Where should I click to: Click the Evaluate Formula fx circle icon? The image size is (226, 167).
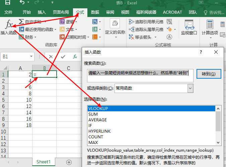[x=169, y=37]
